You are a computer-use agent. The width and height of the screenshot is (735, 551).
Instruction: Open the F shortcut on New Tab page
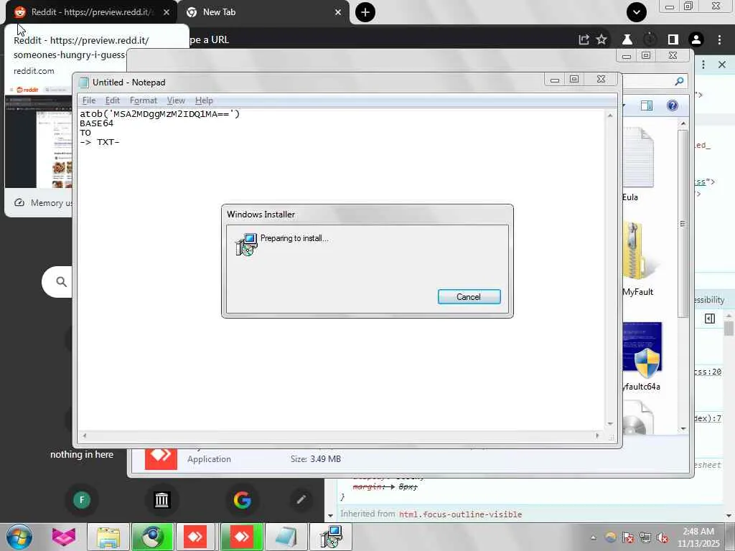click(x=82, y=500)
